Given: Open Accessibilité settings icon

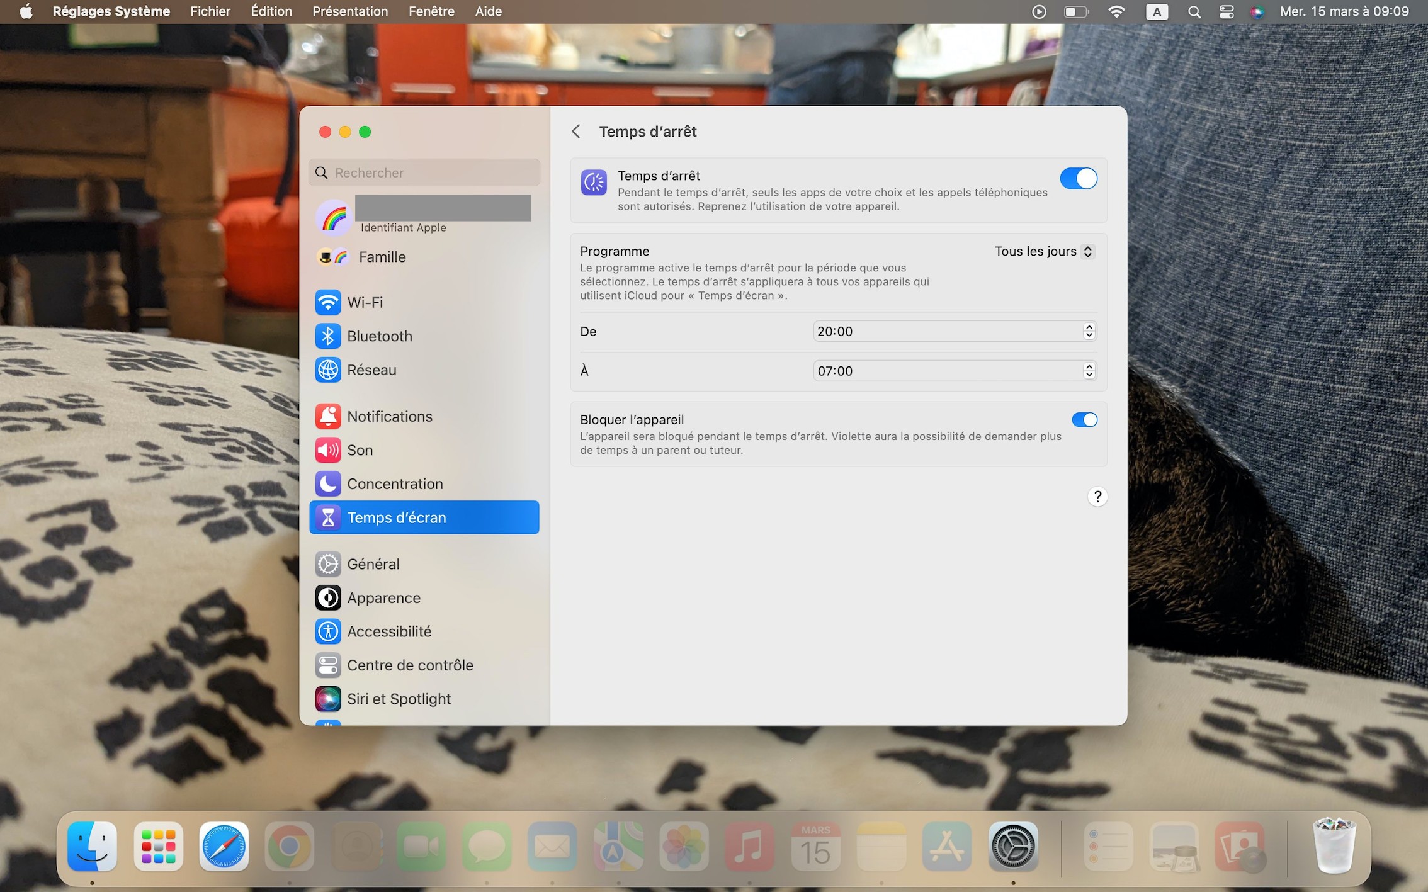Looking at the screenshot, I should click(327, 631).
